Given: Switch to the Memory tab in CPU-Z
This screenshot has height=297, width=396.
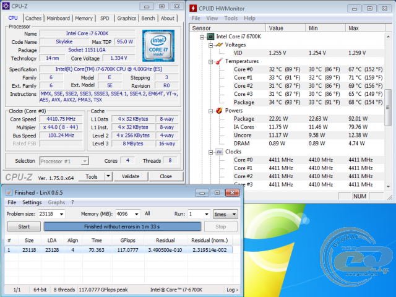Looking at the screenshot, I should click(84, 18).
